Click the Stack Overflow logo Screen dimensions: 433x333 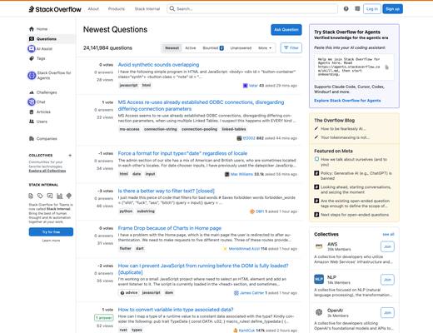point(55,9)
